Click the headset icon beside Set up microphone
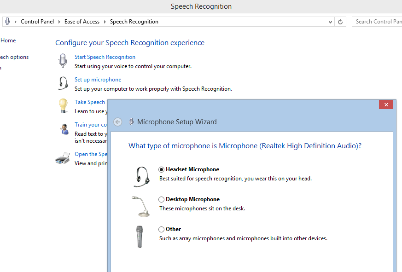 point(62,83)
